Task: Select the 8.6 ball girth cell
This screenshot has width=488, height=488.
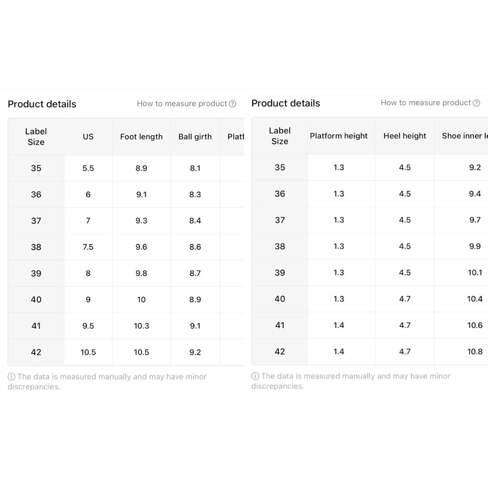Action: [195, 247]
